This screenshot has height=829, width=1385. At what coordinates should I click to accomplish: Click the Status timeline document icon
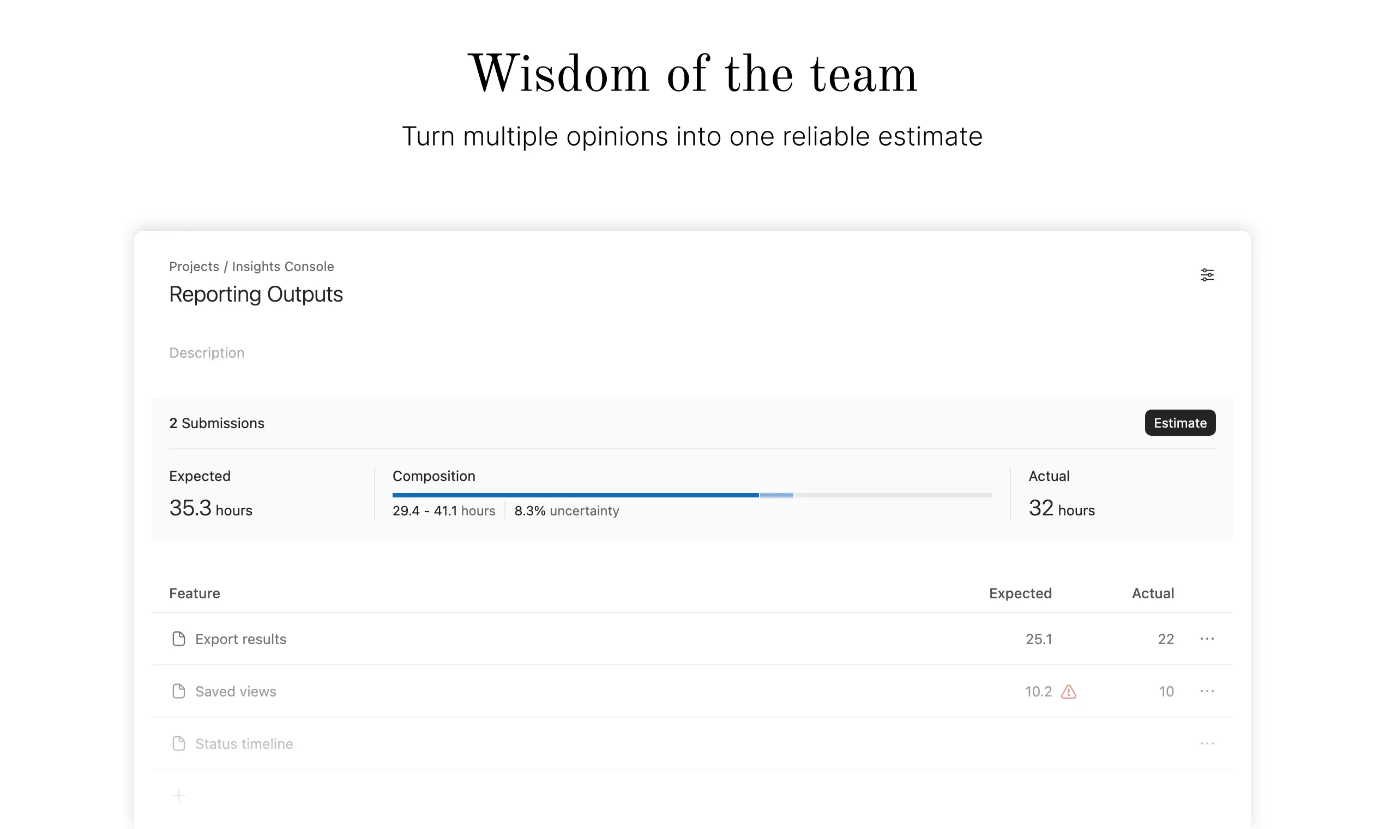click(179, 743)
